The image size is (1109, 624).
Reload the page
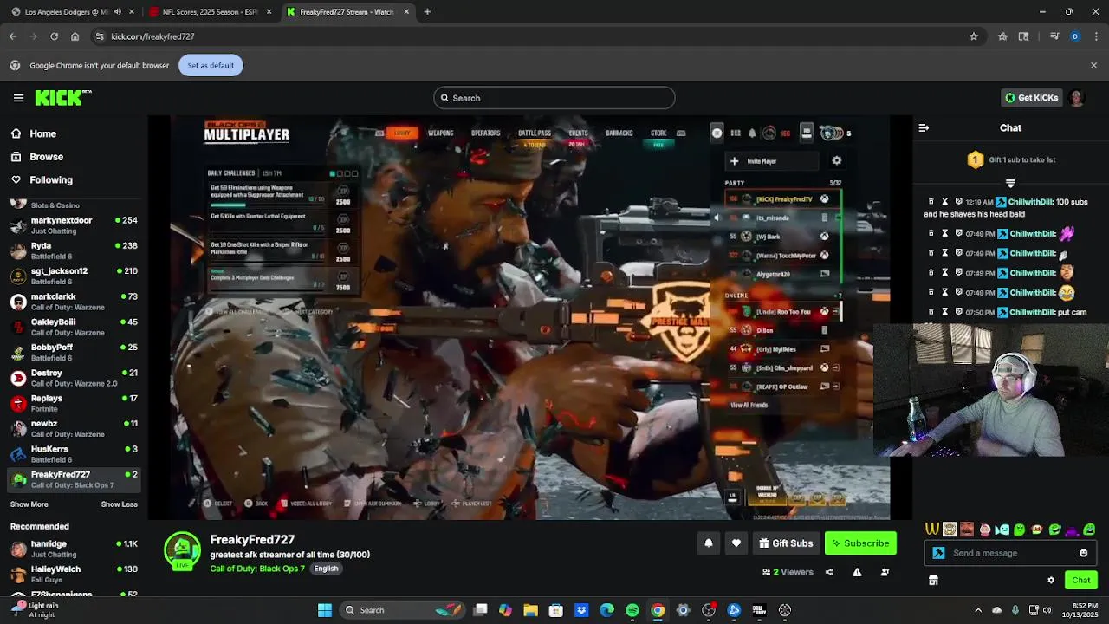54,36
